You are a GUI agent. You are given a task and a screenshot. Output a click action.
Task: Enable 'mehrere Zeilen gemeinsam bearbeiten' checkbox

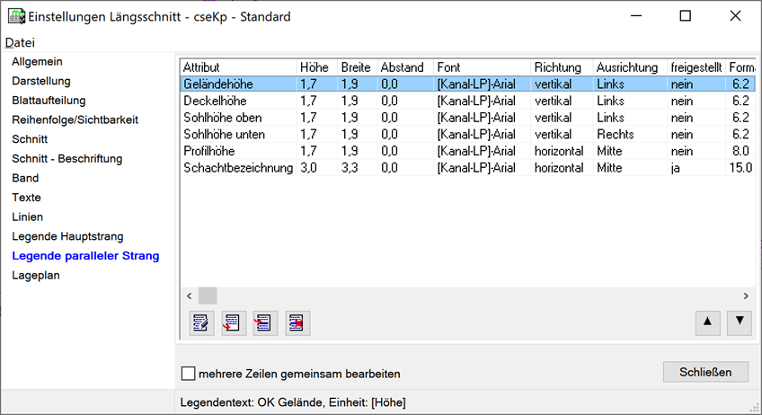coord(189,374)
